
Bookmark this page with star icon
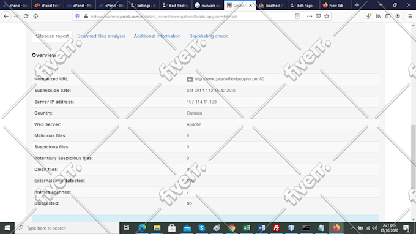pos(327,16)
